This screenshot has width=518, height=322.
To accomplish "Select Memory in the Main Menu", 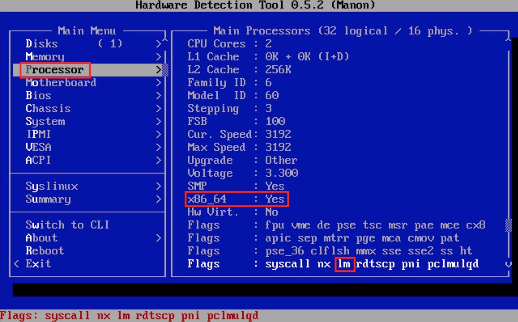I will [45, 57].
